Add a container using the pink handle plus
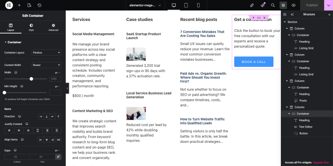The image size is (333, 166). [x=253, y=17]
